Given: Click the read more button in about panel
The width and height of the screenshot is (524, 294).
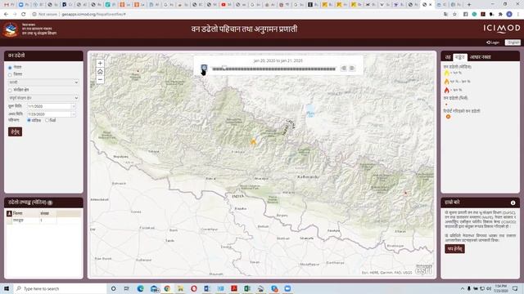Looking at the screenshot, I should point(454,249).
